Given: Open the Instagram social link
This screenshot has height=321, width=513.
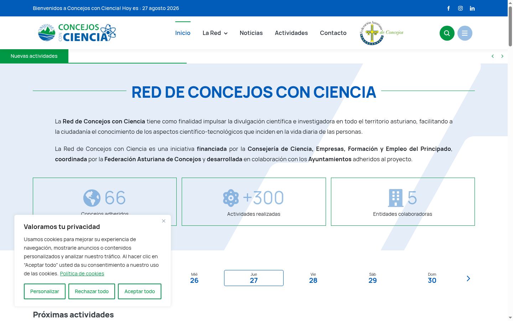Looking at the screenshot, I should pos(460,8).
